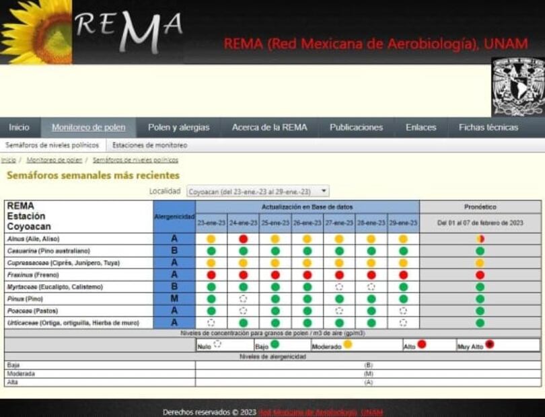Image resolution: width=545 pixels, height=417 pixels.
Task: Click Urticaceae dotted circle for 23-ene-23
Action: click(211, 323)
